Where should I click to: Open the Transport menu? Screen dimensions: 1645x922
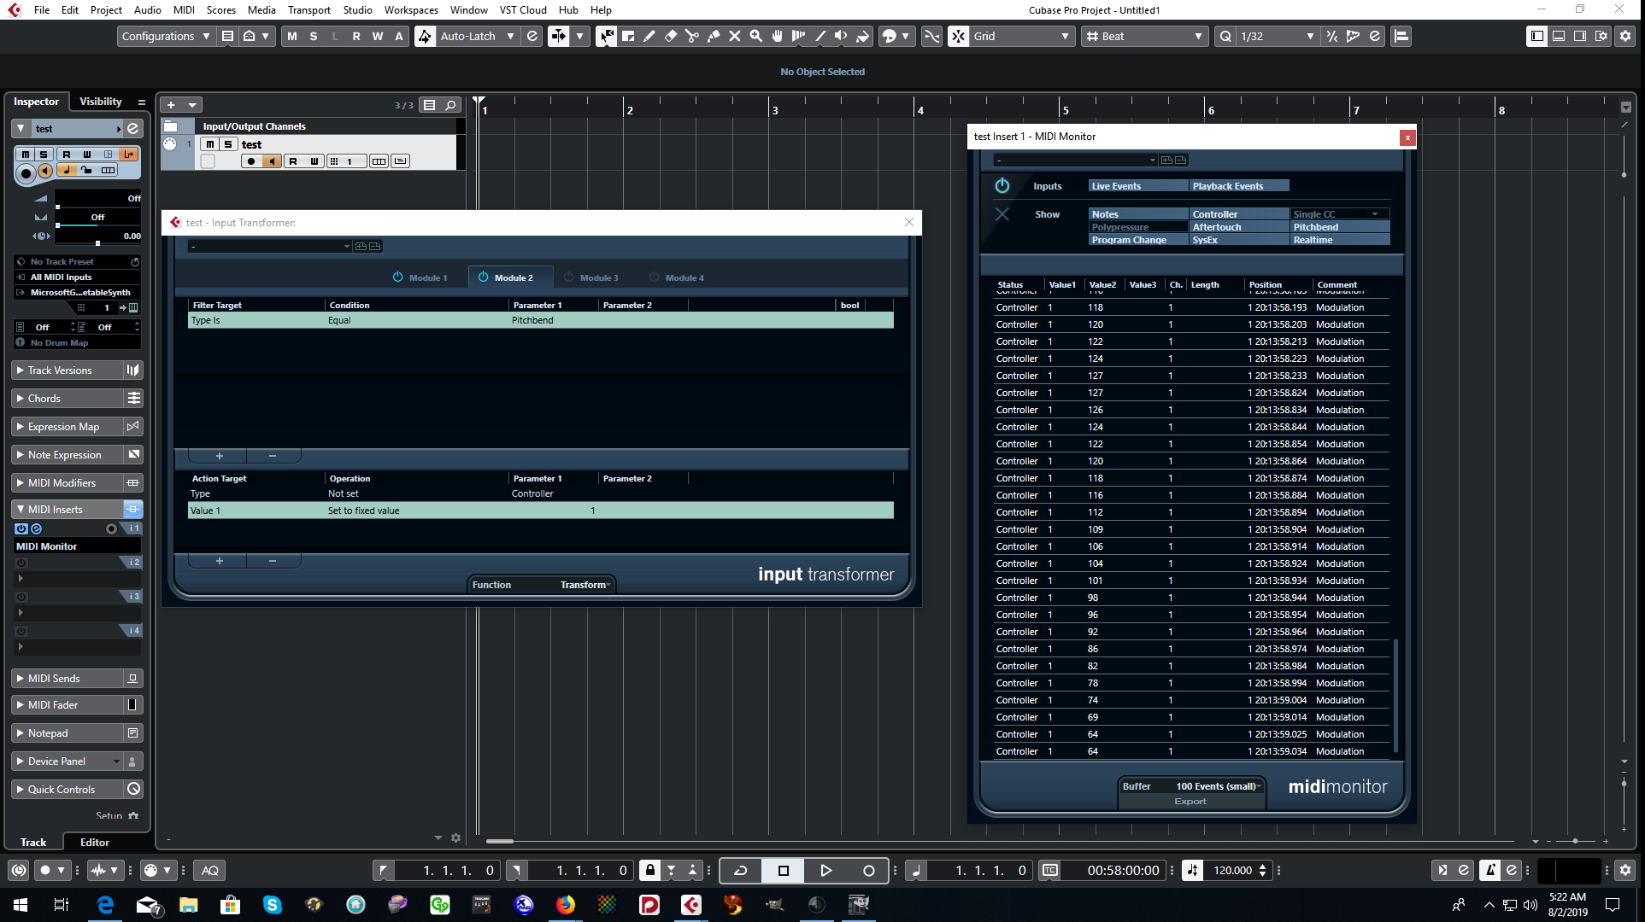tap(308, 10)
